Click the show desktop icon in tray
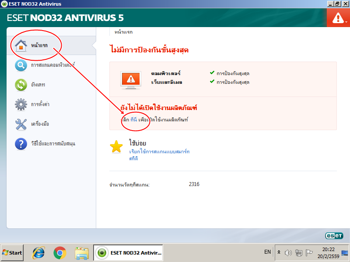Viewport: 350px width, 262px height. coord(345,253)
